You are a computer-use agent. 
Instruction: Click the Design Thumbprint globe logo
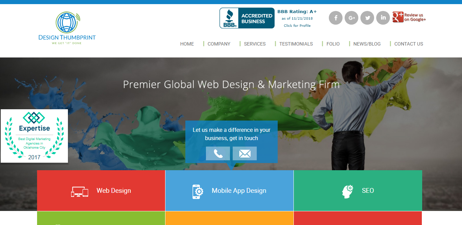pos(67,28)
